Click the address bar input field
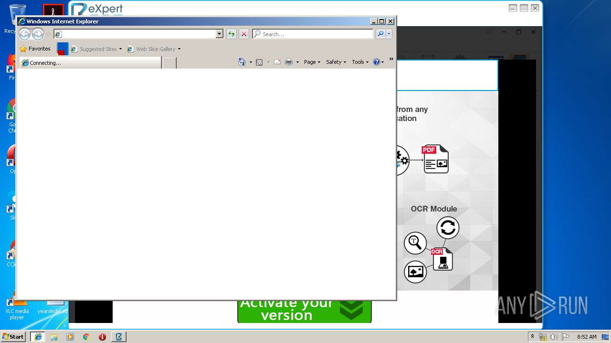Viewport: 611px width, 343px height. tap(135, 34)
